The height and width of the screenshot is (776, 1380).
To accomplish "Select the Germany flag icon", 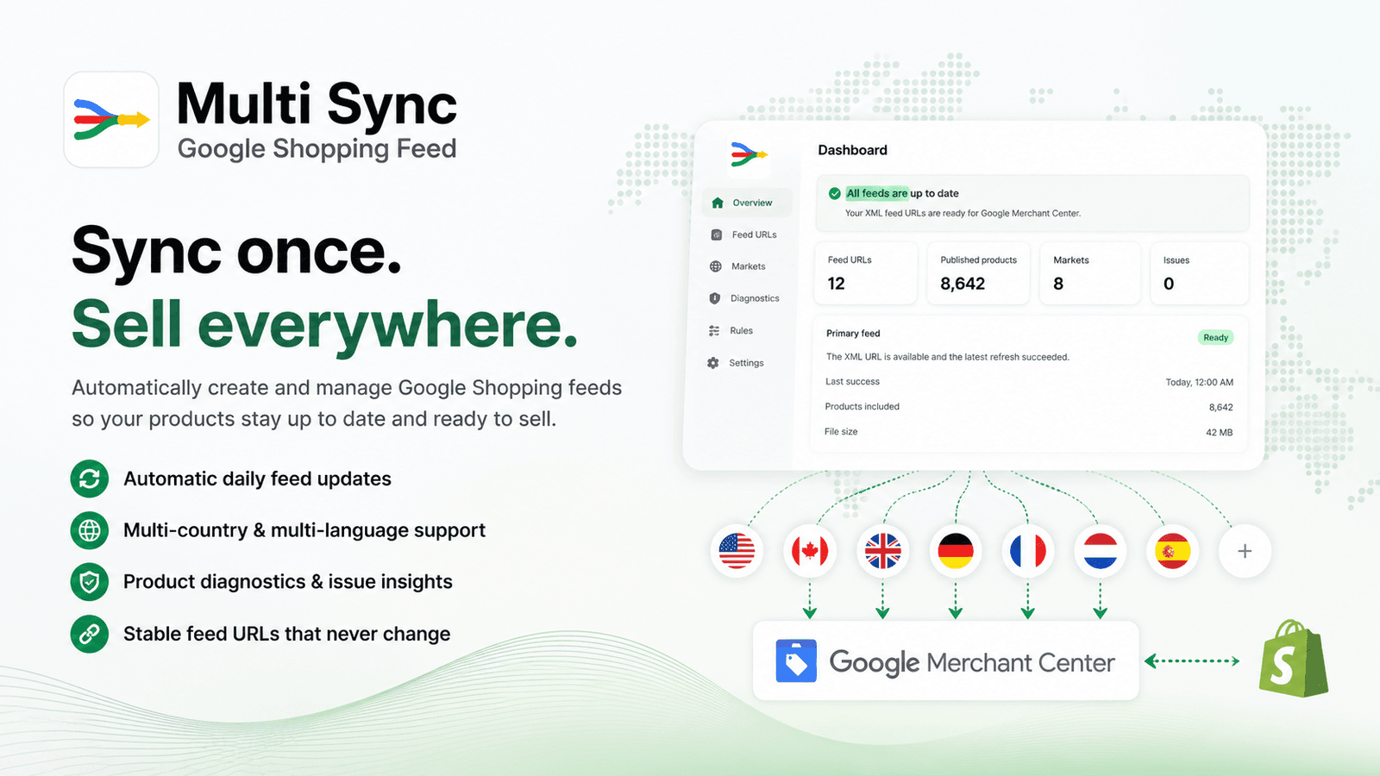I will [956, 551].
